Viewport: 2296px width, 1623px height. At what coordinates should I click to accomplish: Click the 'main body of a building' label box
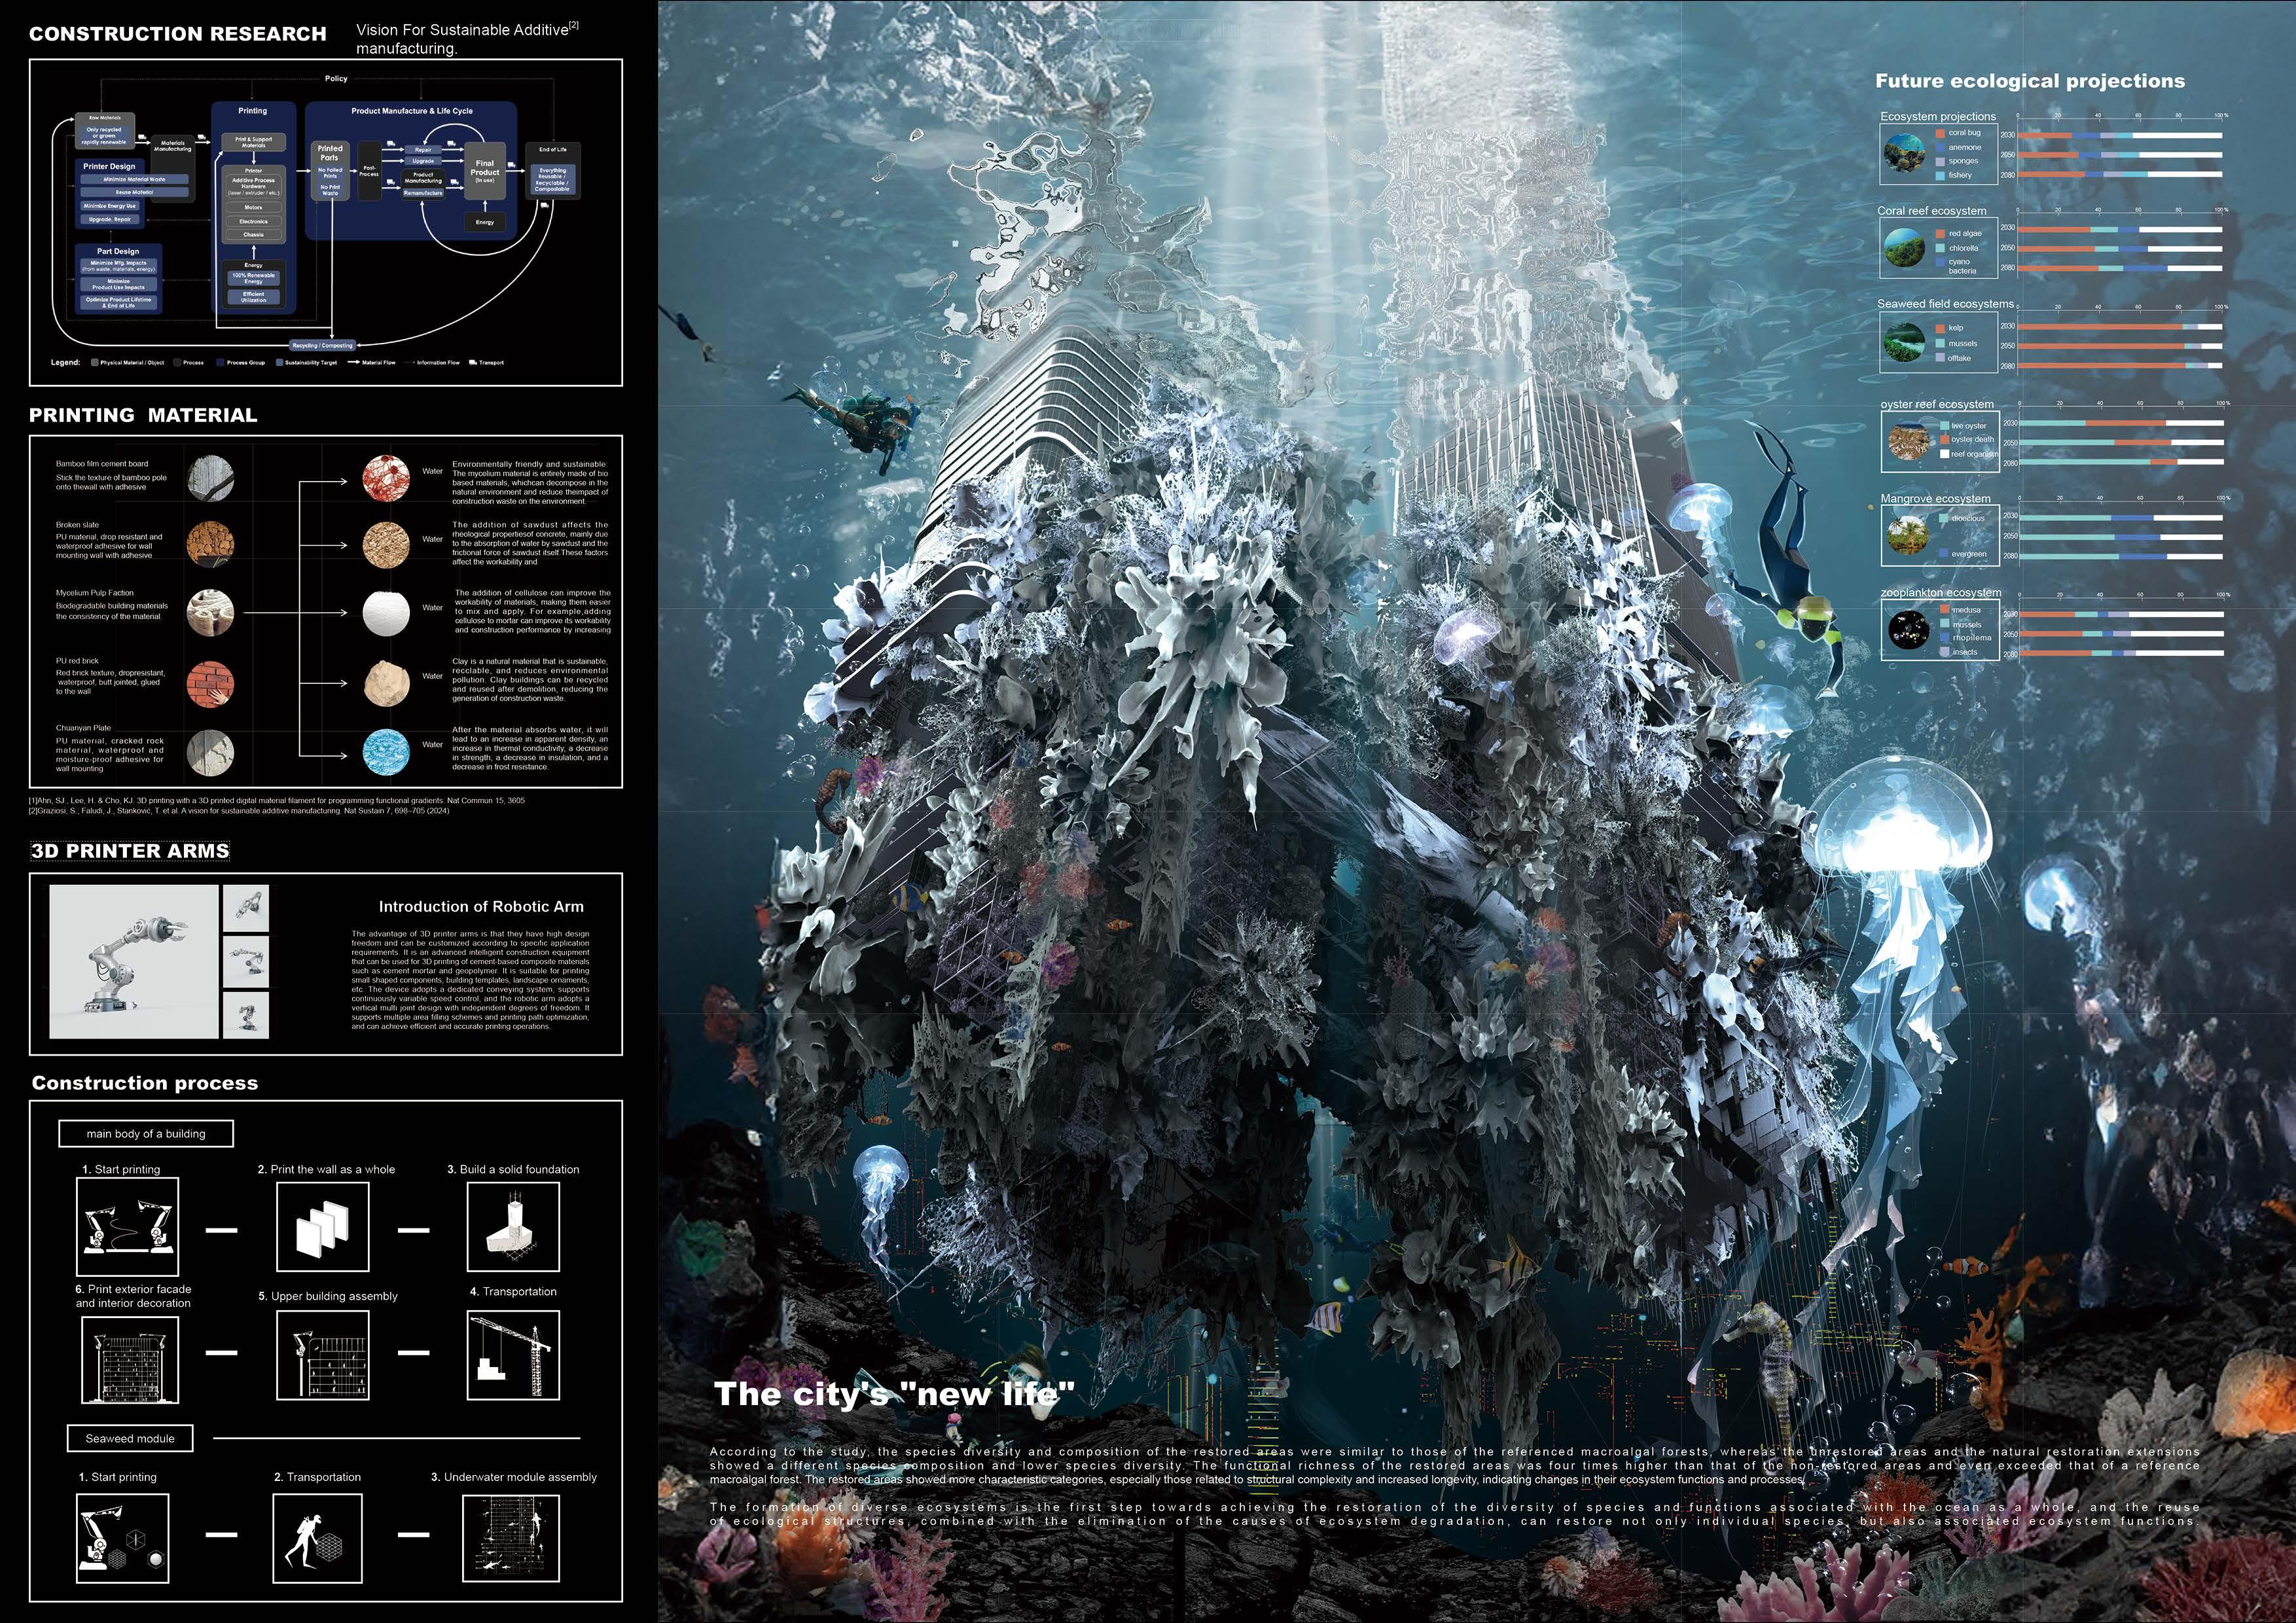[146, 1133]
